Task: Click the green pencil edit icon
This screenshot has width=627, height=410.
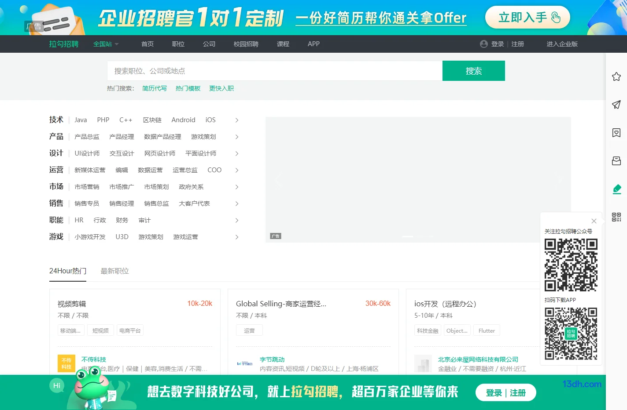Action: pos(616,189)
